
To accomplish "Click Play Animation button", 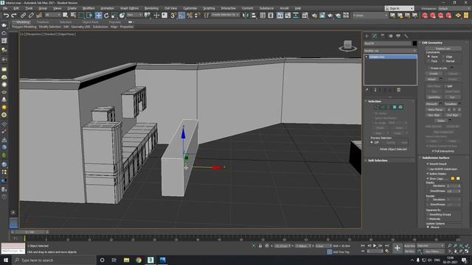I will (375, 246).
